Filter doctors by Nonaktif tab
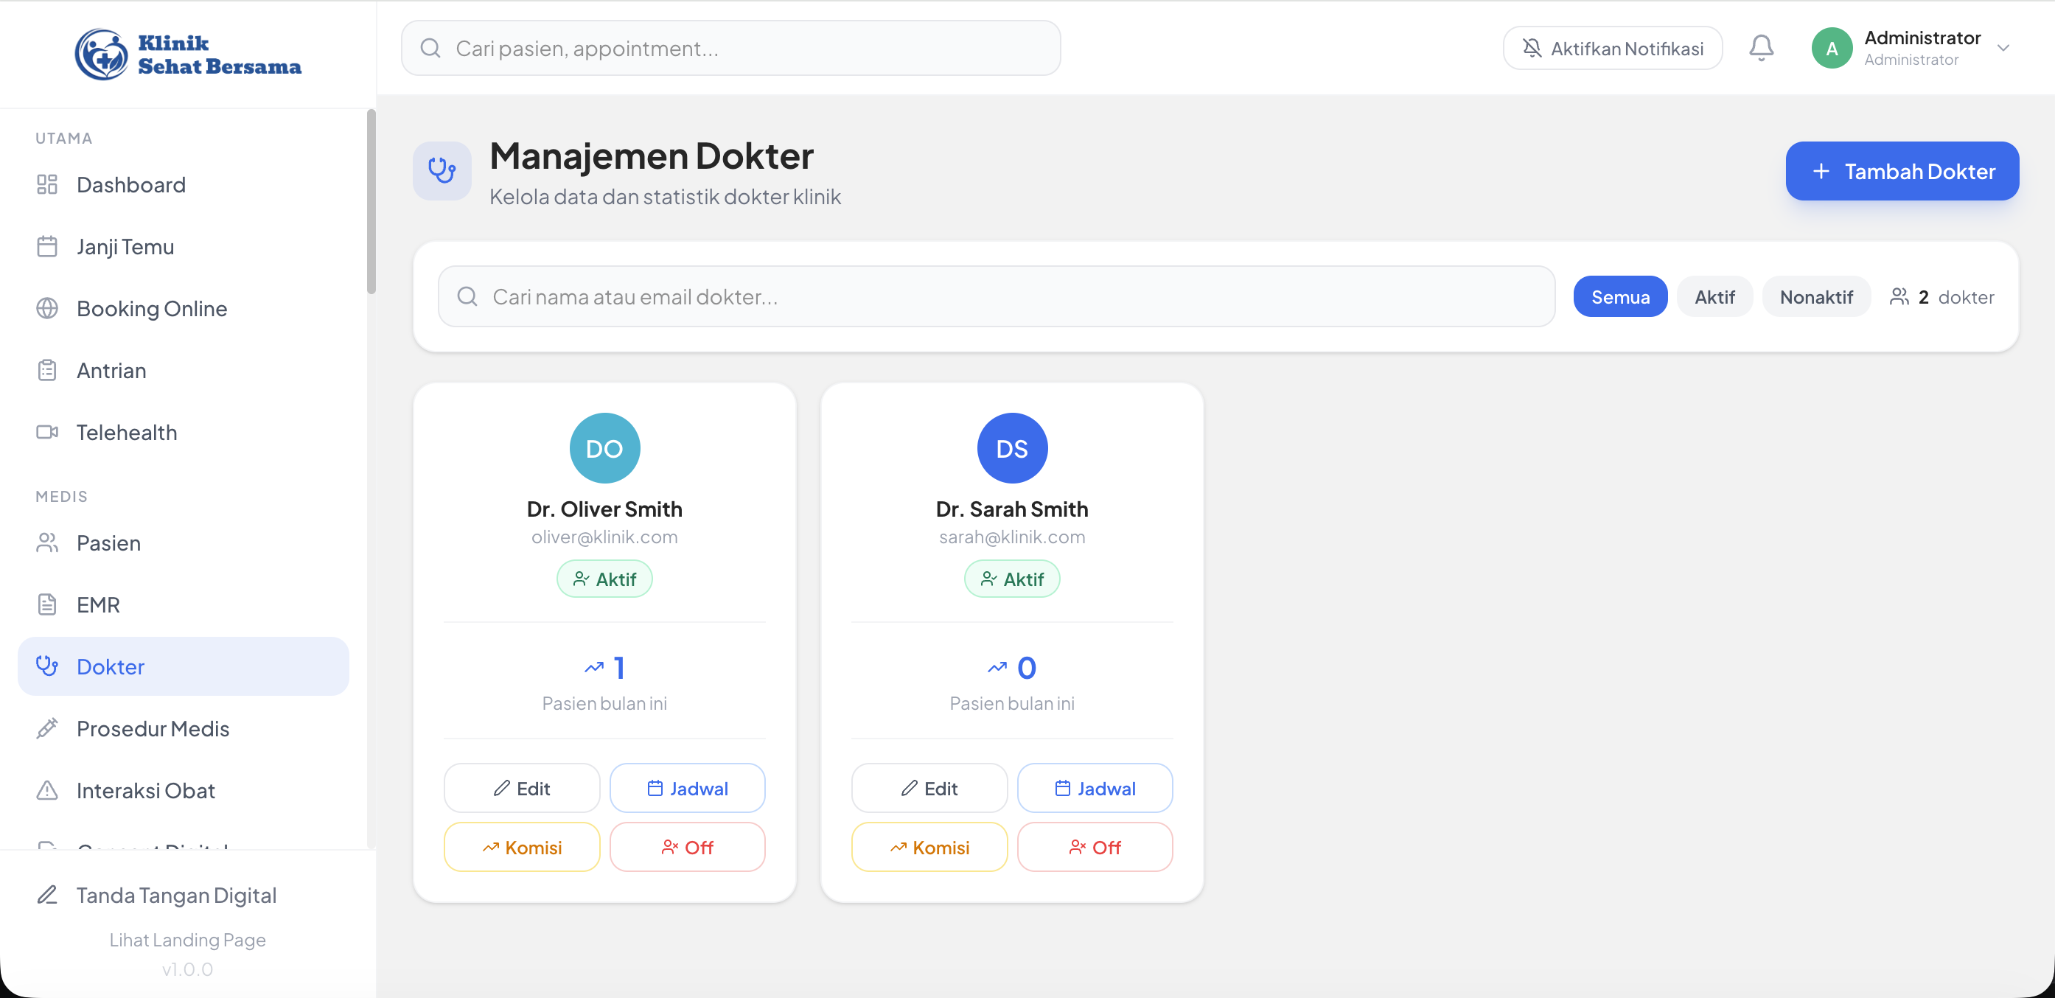2055x998 pixels. [1815, 297]
